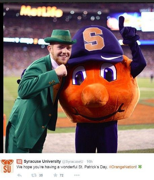The height and width of the screenshot is (180, 154).
Task: Click the green shamrock emoji
Action: (x=140, y=167)
